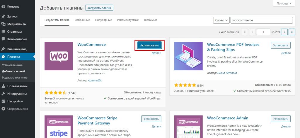Open WooCommerce Stripe Payment Gateway thumbnail
Image resolution: width=300 pixels, height=138 pixels.
(x=59, y=127)
